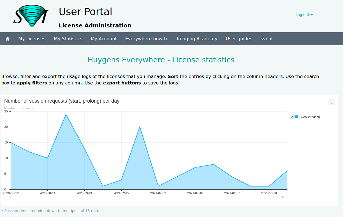343x217 pixels.
Task: Click the SvenBerndsen legend label
Action: point(310,117)
